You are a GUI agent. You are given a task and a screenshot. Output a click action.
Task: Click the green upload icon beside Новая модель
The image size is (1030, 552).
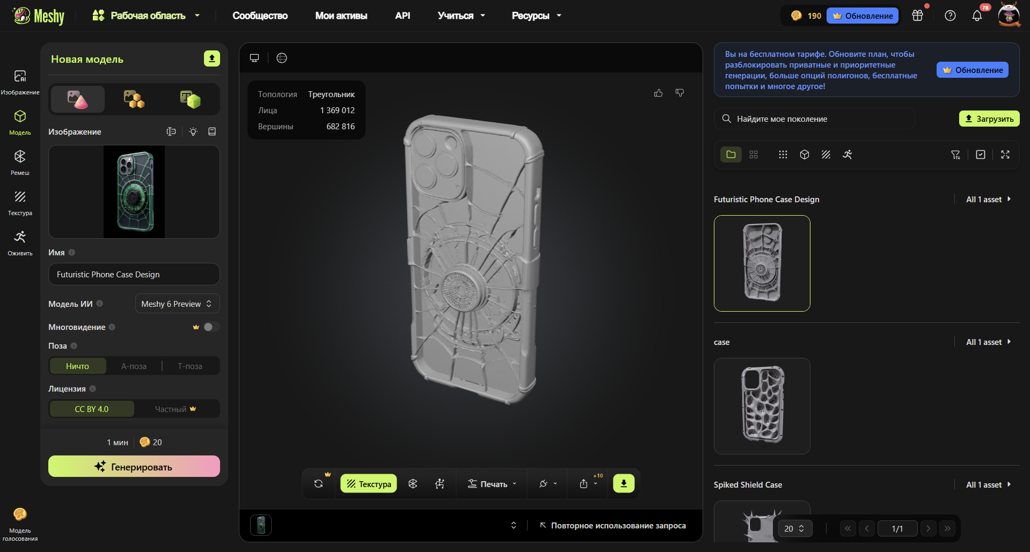[x=212, y=58]
